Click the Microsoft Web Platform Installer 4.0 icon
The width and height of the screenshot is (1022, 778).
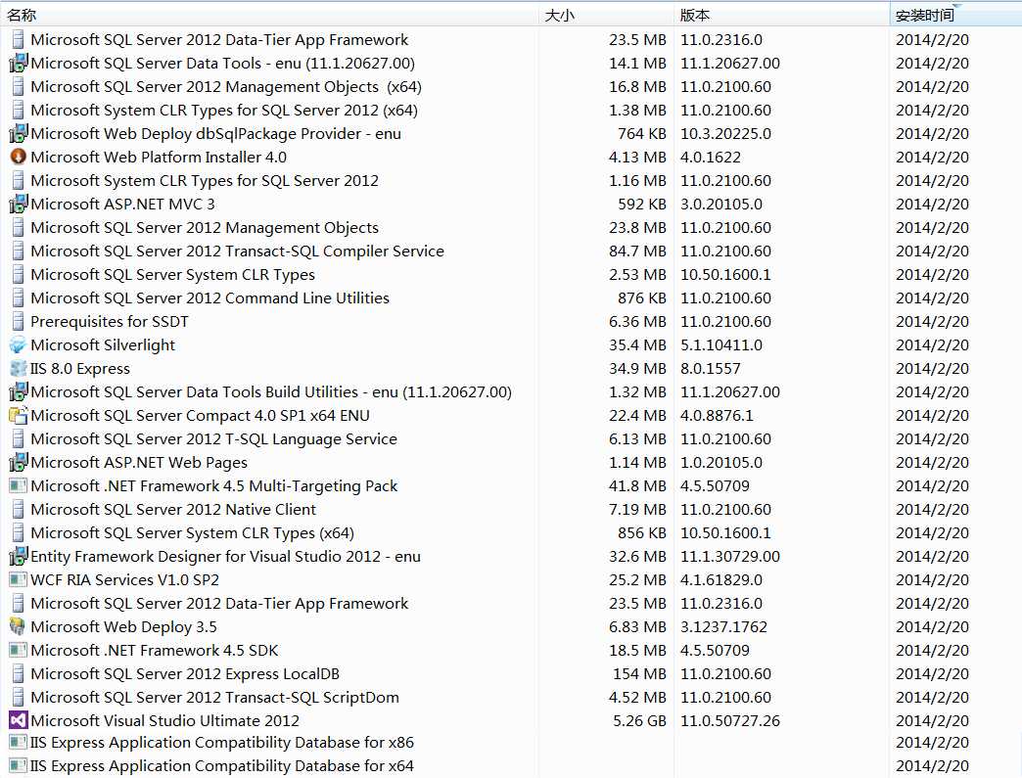tap(19, 157)
